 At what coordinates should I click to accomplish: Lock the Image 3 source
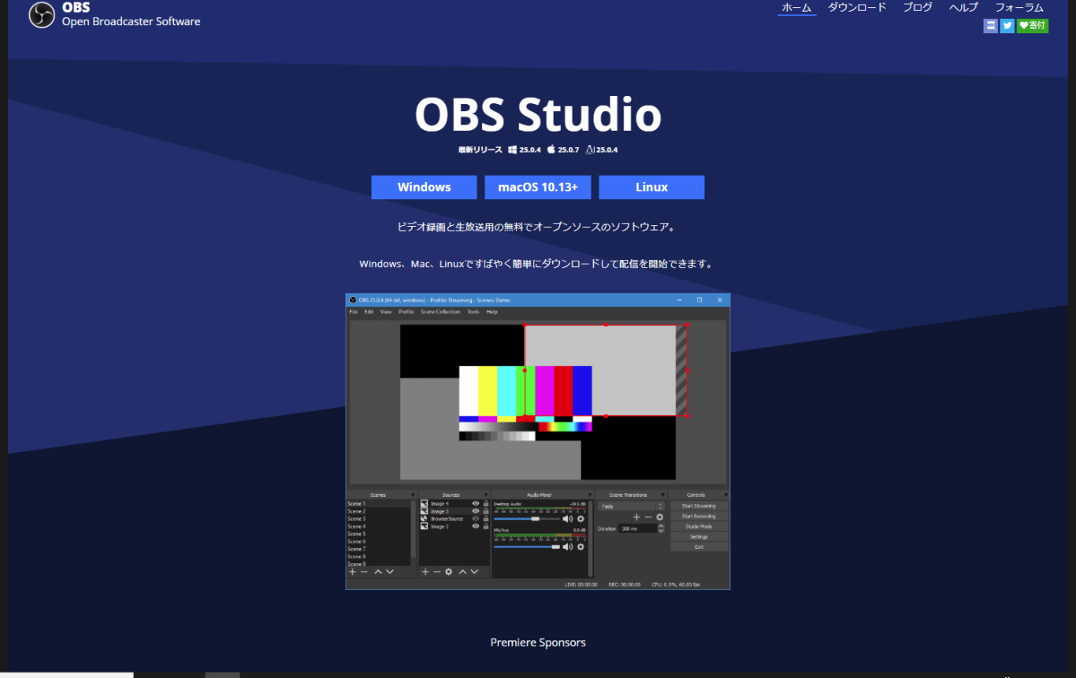point(485,511)
